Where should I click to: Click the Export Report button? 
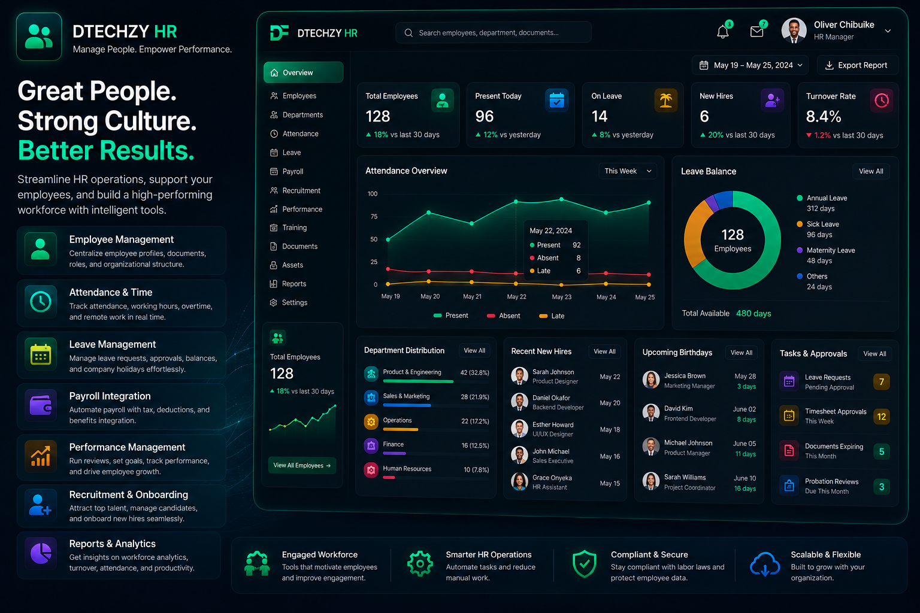pyautogui.click(x=855, y=65)
